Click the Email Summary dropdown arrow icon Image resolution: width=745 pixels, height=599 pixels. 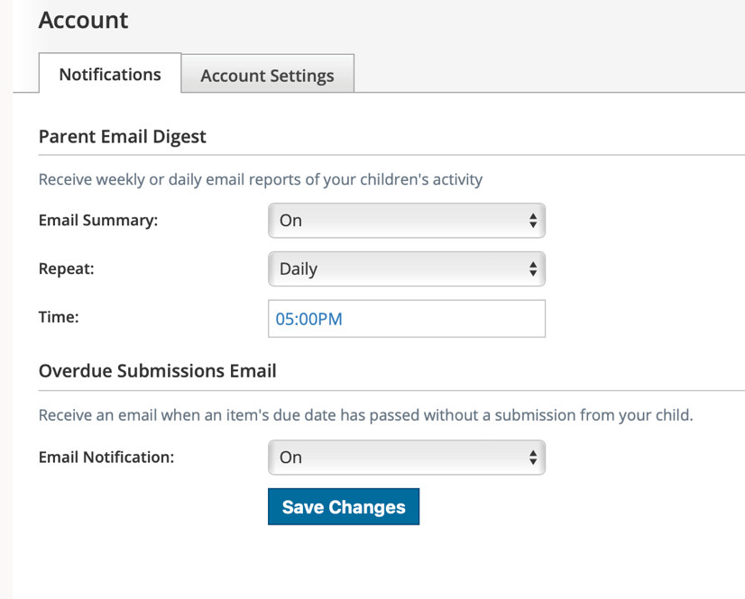[x=534, y=220]
